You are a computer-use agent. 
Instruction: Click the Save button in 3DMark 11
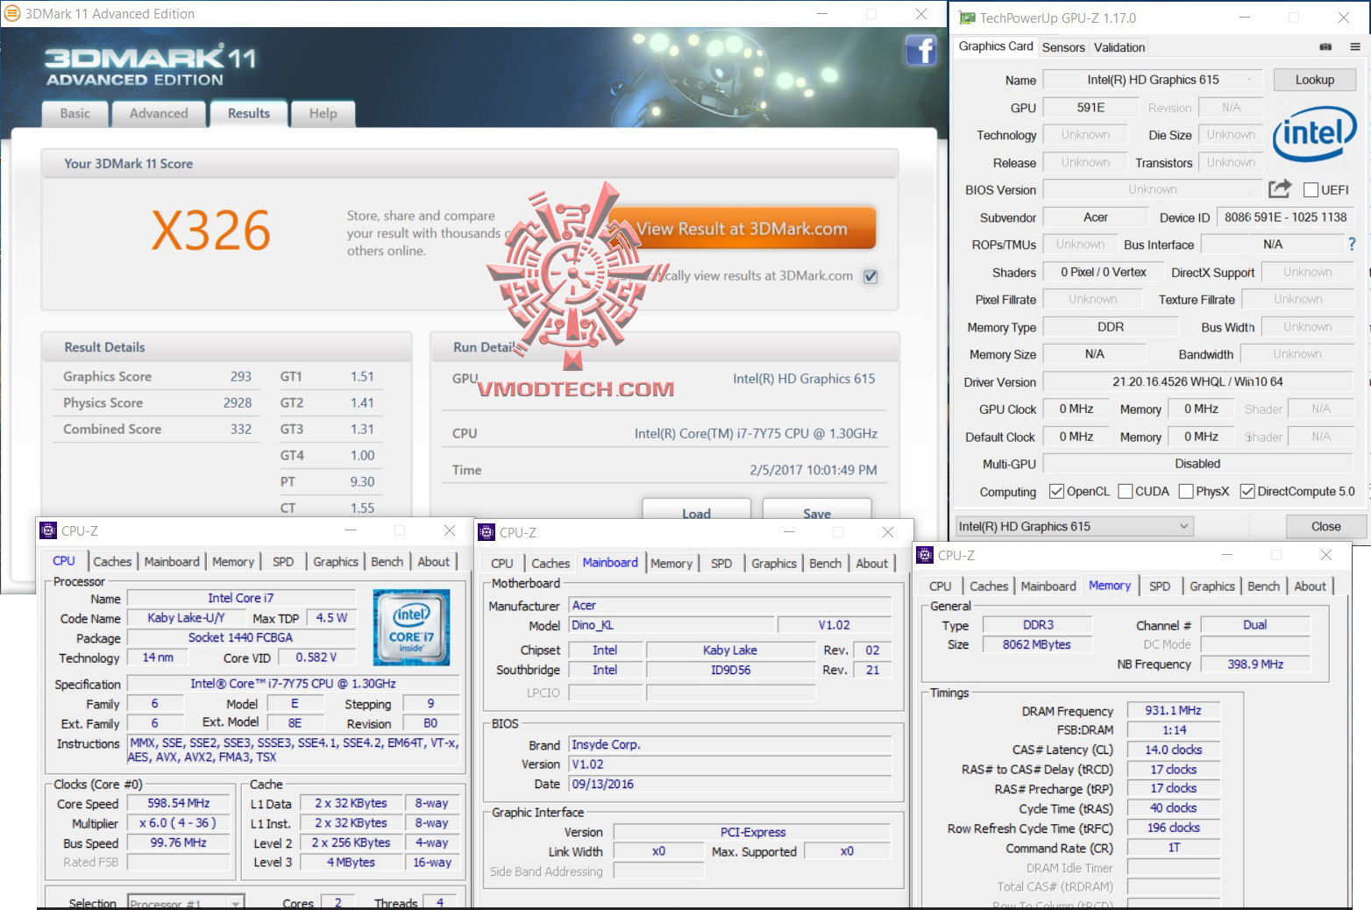817,511
